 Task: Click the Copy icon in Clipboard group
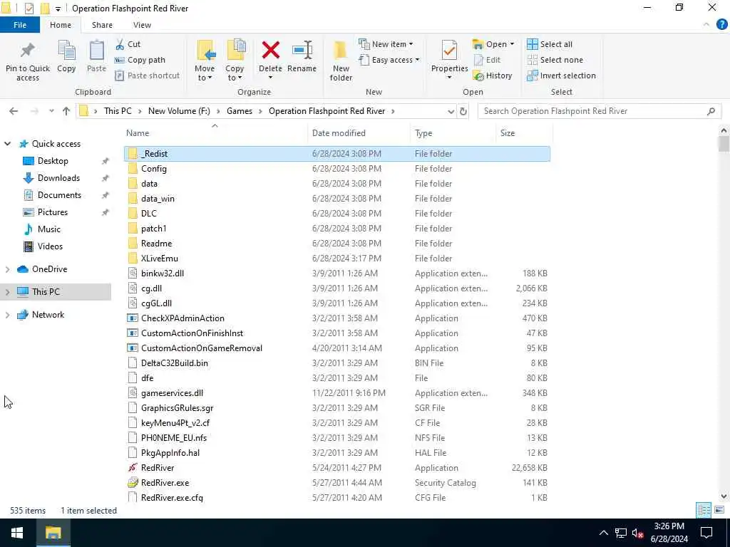tap(66, 51)
